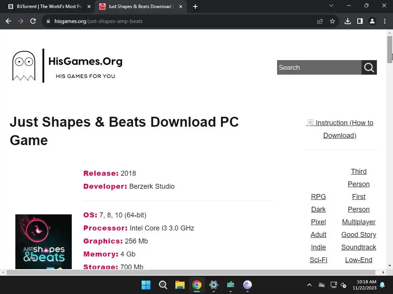Focus the site Search field

(319, 67)
